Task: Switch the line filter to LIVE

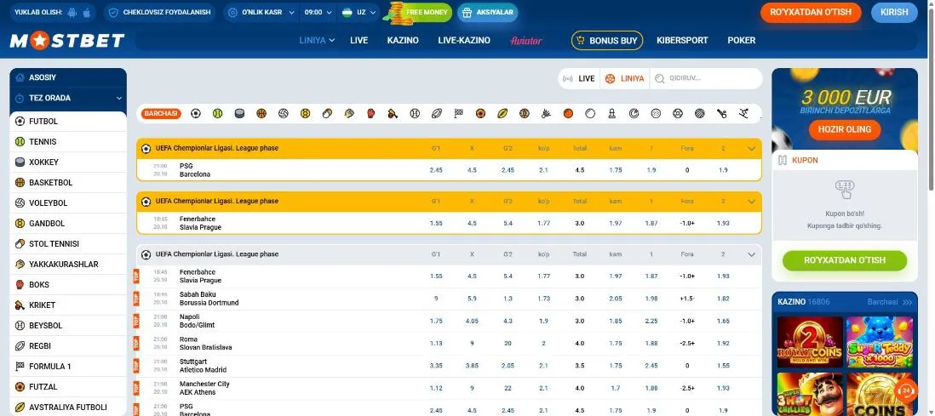Action: pyautogui.click(x=579, y=78)
